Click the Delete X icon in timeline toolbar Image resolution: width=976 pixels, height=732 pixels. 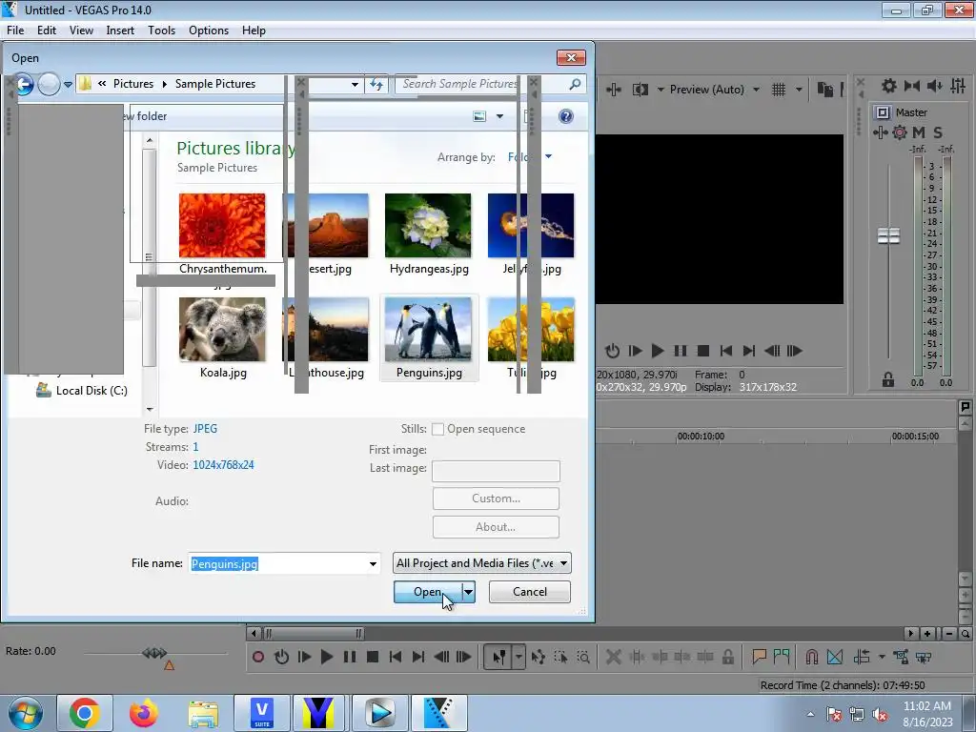coord(613,657)
